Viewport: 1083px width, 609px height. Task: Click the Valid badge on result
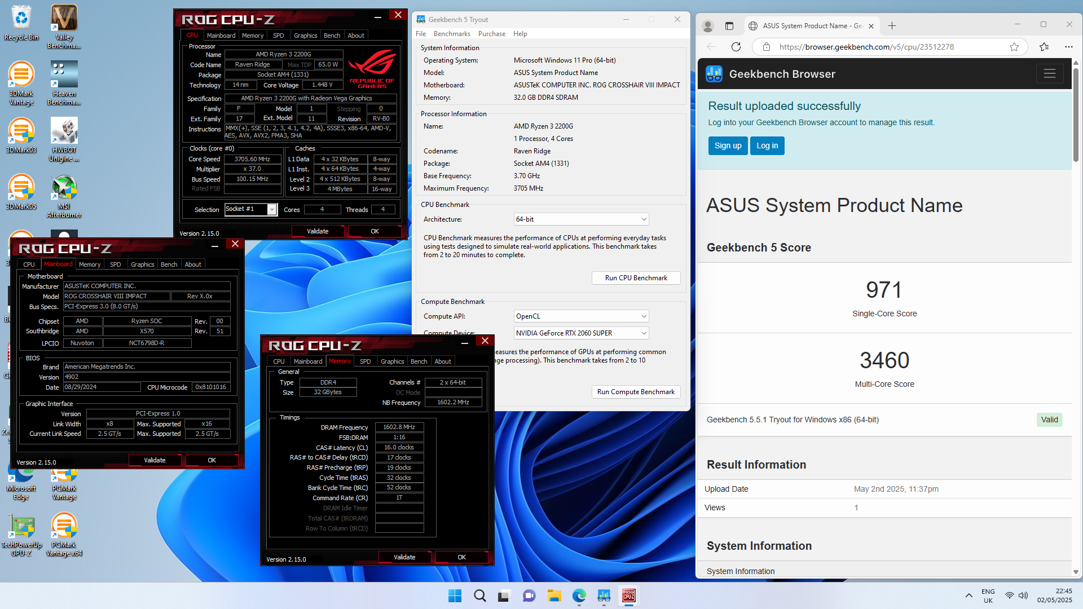[x=1049, y=420]
